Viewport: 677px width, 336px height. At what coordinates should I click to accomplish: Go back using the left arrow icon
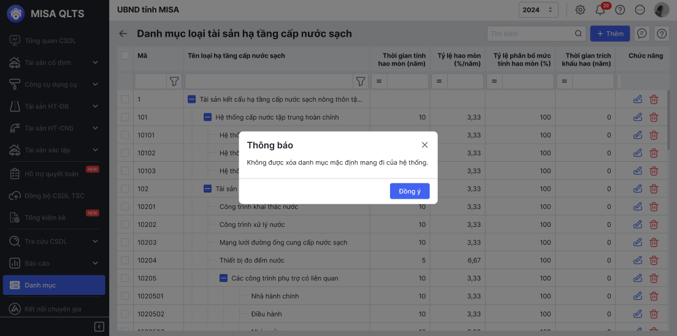coord(123,34)
